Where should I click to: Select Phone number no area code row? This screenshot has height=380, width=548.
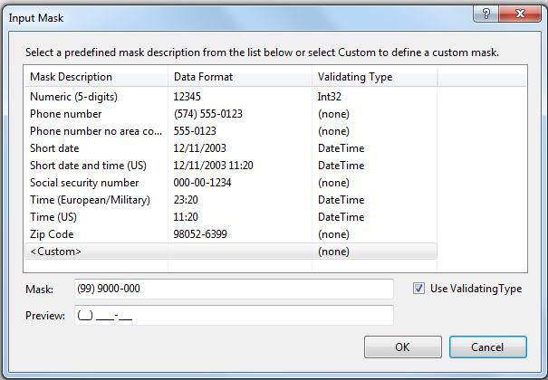(x=231, y=131)
